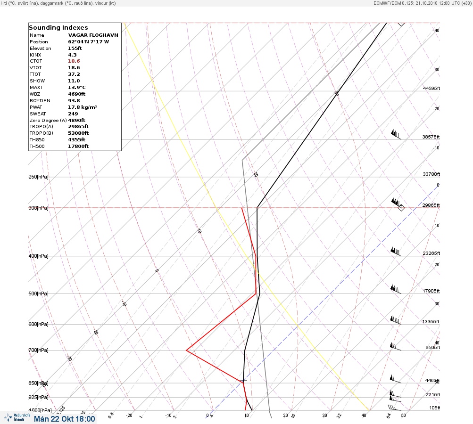473x424 pixels.
Task: Select the 'Sounding Indexes' heading
Action: pyautogui.click(x=58, y=27)
